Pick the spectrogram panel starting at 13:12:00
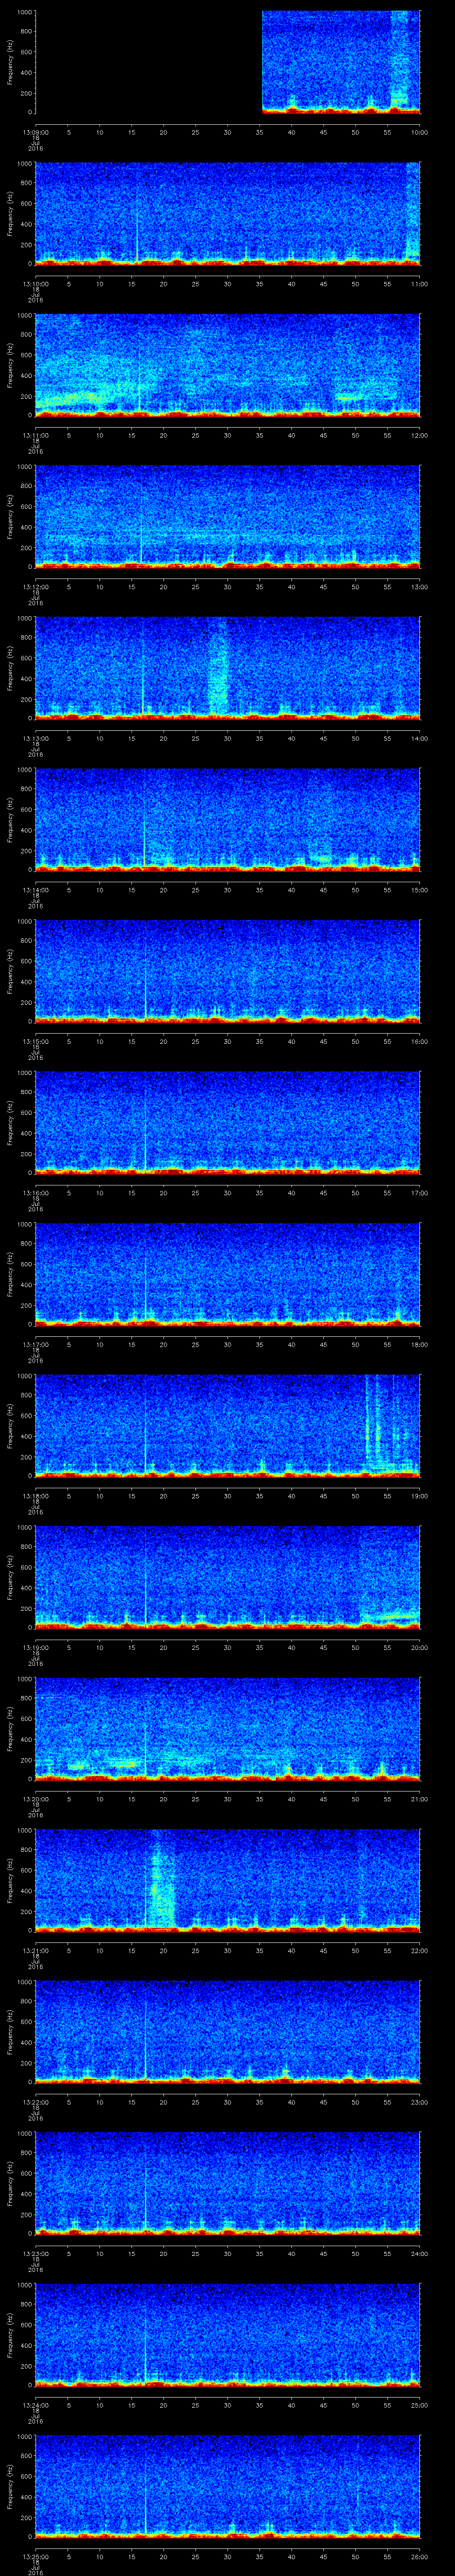The width and height of the screenshot is (455, 2576). tap(228, 517)
